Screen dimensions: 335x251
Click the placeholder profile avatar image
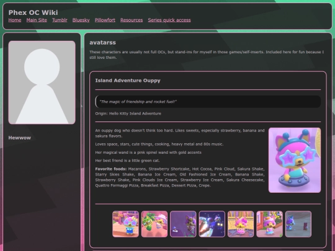42,82
